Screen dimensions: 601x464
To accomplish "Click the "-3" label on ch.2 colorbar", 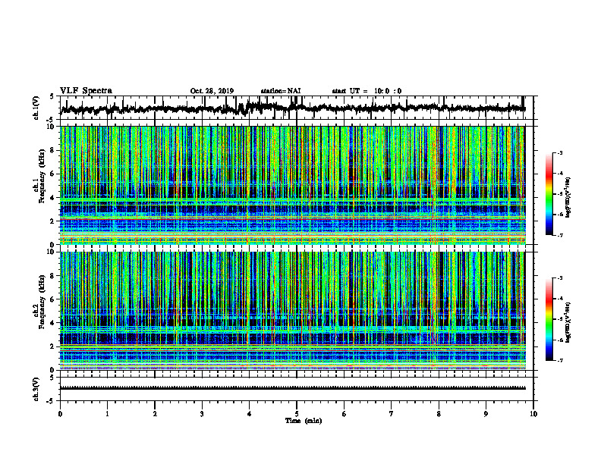I will click(x=559, y=278).
